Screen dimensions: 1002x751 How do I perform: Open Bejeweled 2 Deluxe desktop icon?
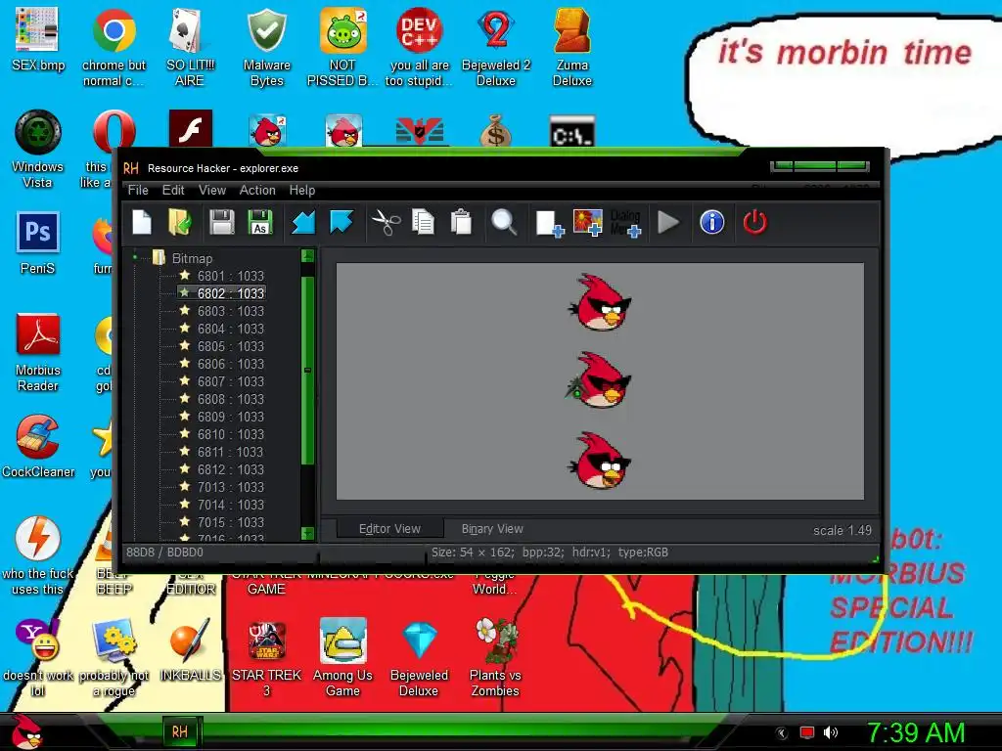pyautogui.click(x=495, y=47)
